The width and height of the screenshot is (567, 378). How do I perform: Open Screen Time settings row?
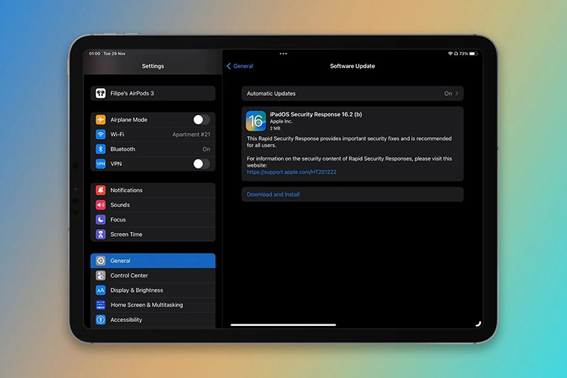coord(153,234)
